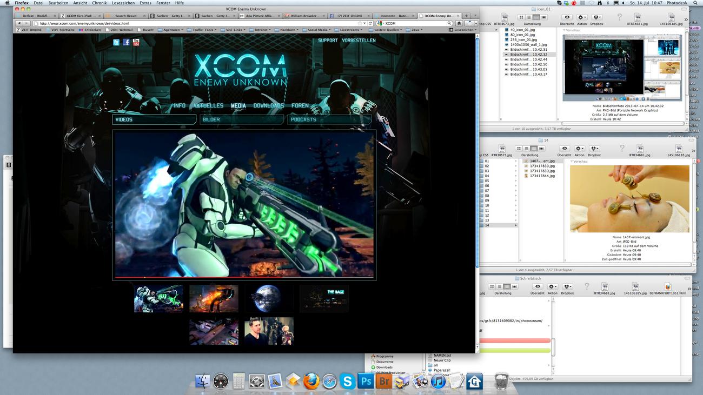Switch icon_01 window to list view
The image size is (703, 395).
(x=528, y=17)
